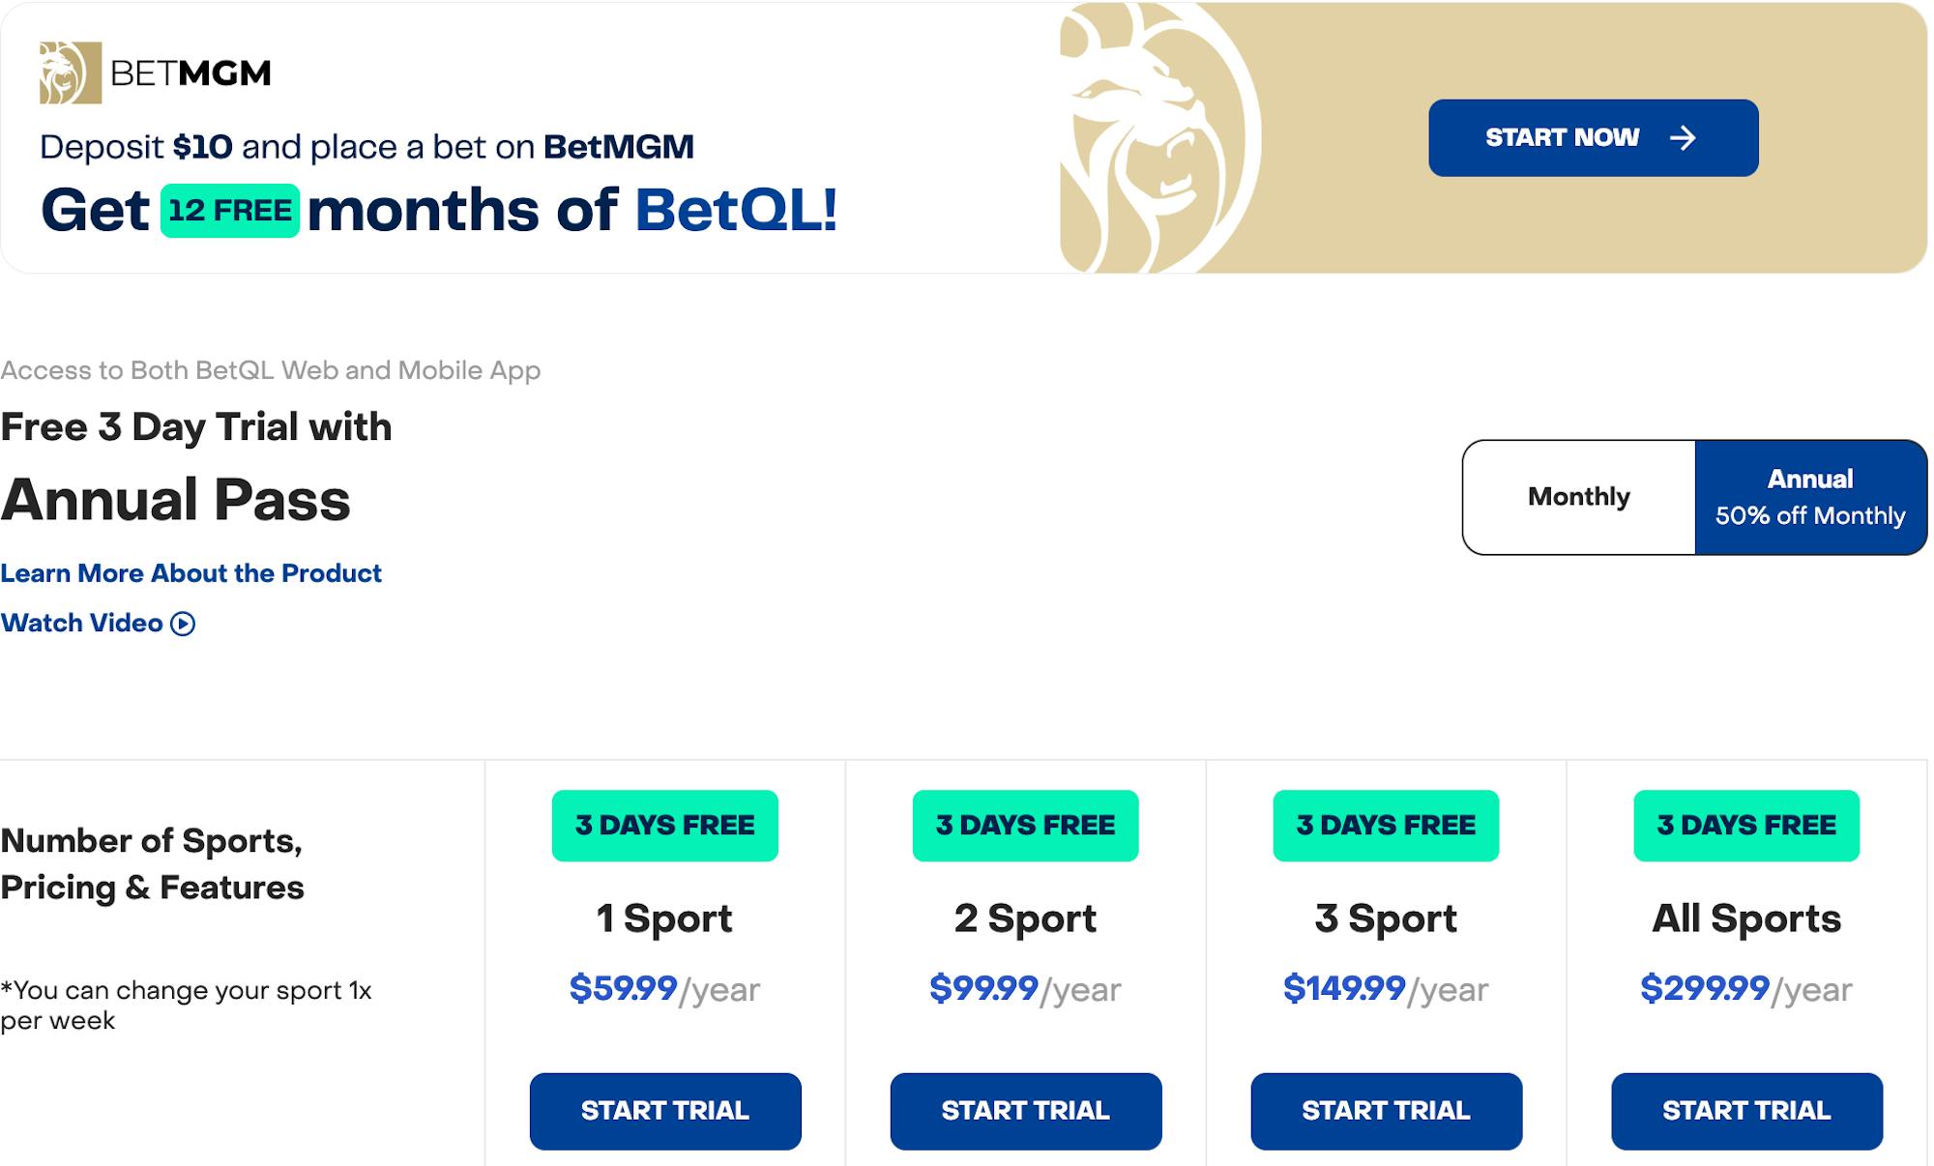The image size is (1934, 1166).
Task: Click 3 DAYS FREE badge above 1 Sport
Action: click(665, 826)
